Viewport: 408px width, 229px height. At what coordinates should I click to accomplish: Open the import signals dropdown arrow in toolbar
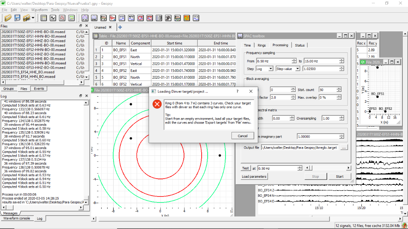click(33, 18)
